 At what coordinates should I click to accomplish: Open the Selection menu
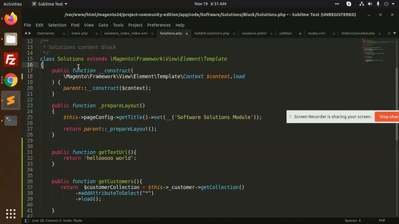pyautogui.click(x=57, y=25)
